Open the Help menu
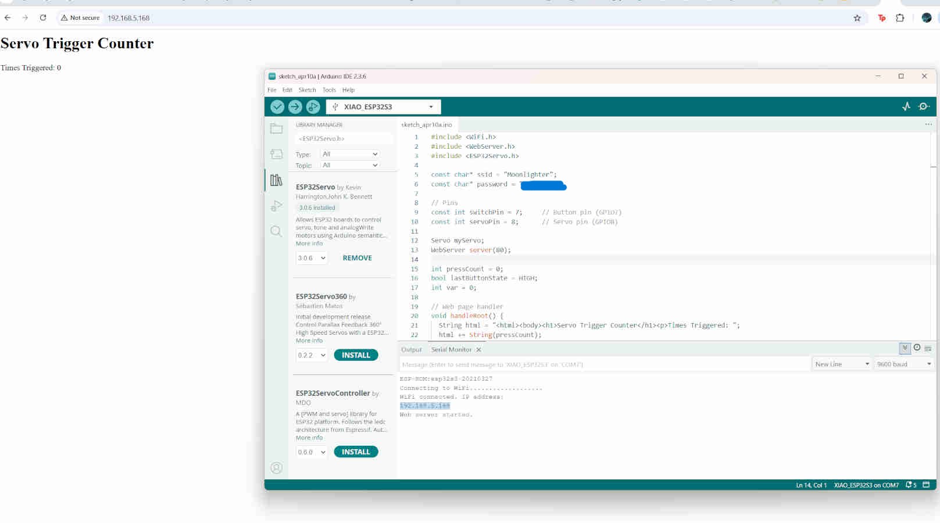Viewport: 940px width, 523px height. [x=348, y=90]
